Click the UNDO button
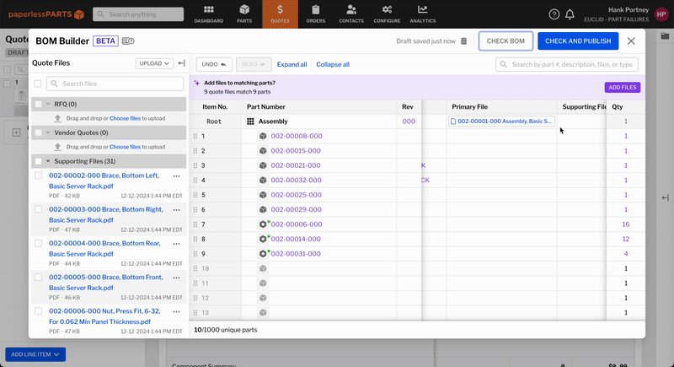The height and width of the screenshot is (367, 674). [214, 64]
